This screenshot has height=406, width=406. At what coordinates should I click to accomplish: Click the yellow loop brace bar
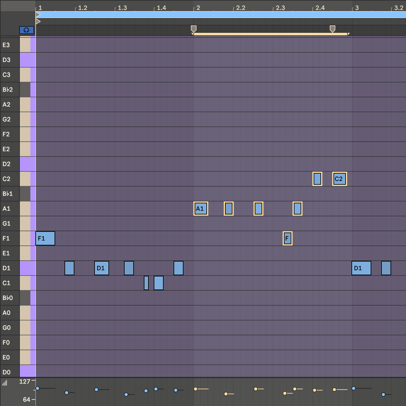pyautogui.click(x=270, y=34)
